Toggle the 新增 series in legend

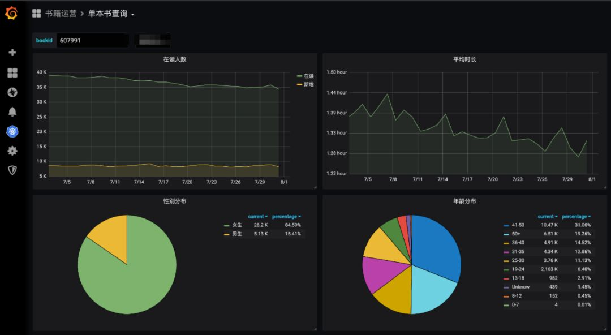tap(305, 85)
